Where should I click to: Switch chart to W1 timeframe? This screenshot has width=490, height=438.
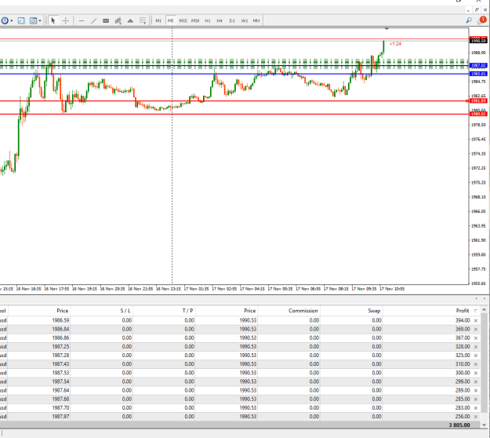pos(245,21)
